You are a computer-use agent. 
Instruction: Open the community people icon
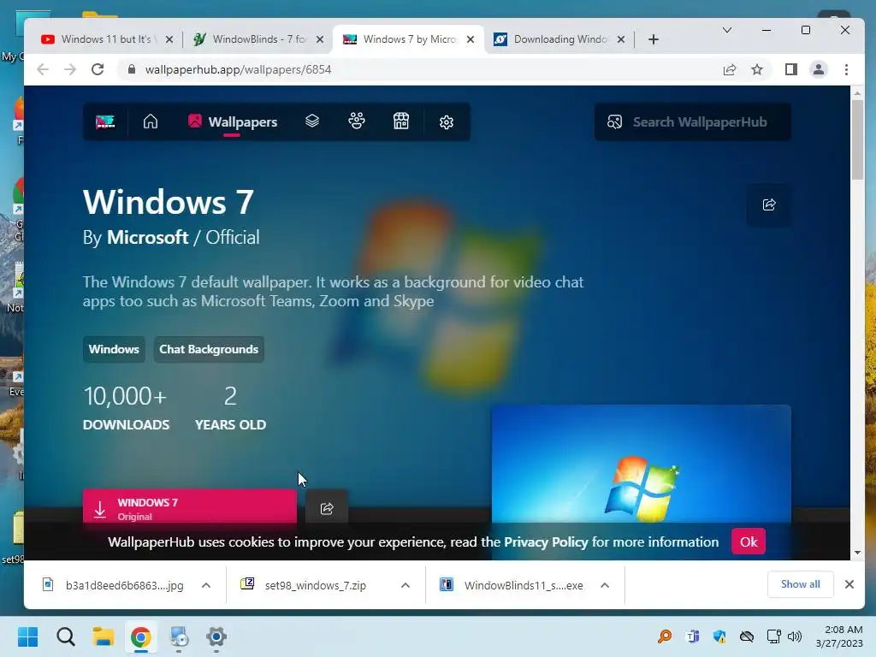pos(357,121)
